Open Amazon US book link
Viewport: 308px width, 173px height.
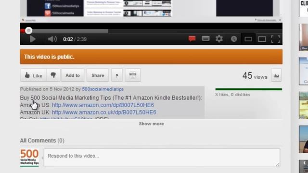(x=103, y=105)
